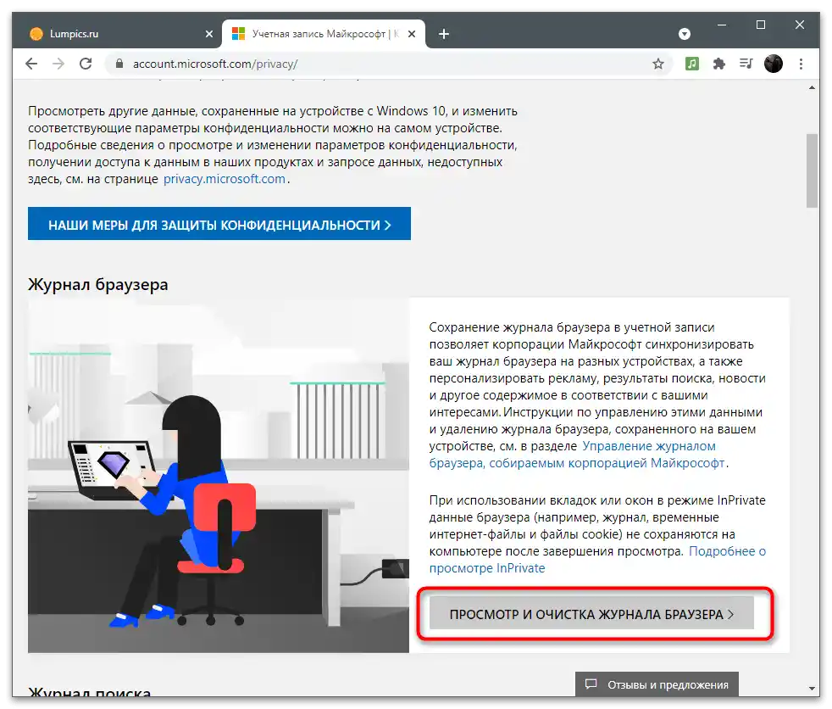
Task: Open the tab search dropdown arrow
Action: click(x=685, y=34)
